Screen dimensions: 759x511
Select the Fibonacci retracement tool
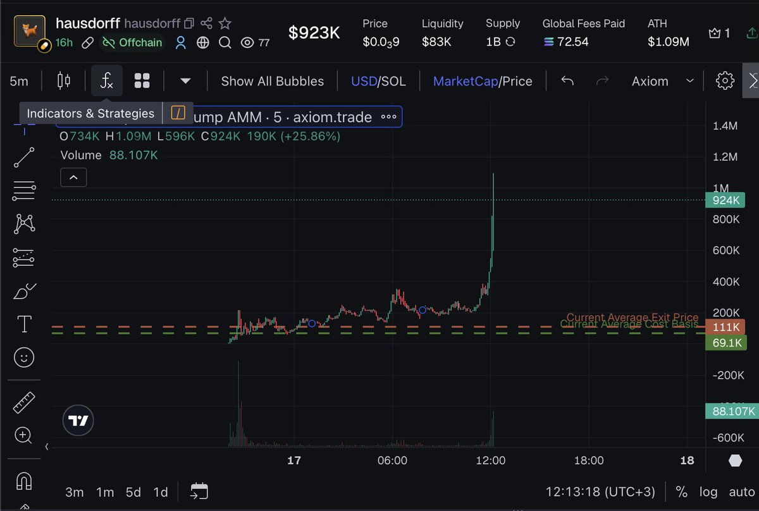(24, 190)
